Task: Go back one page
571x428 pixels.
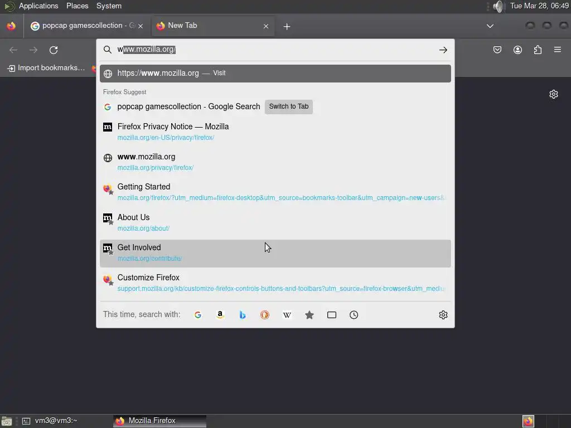Action: [13, 50]
